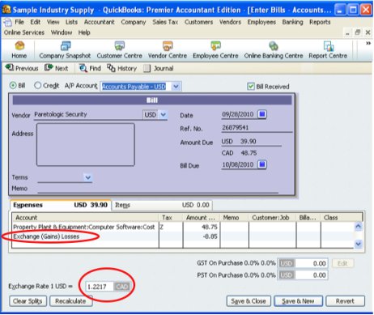Open the Employees menu
Viewport: 374px width, 315px height.
[261, 22]
